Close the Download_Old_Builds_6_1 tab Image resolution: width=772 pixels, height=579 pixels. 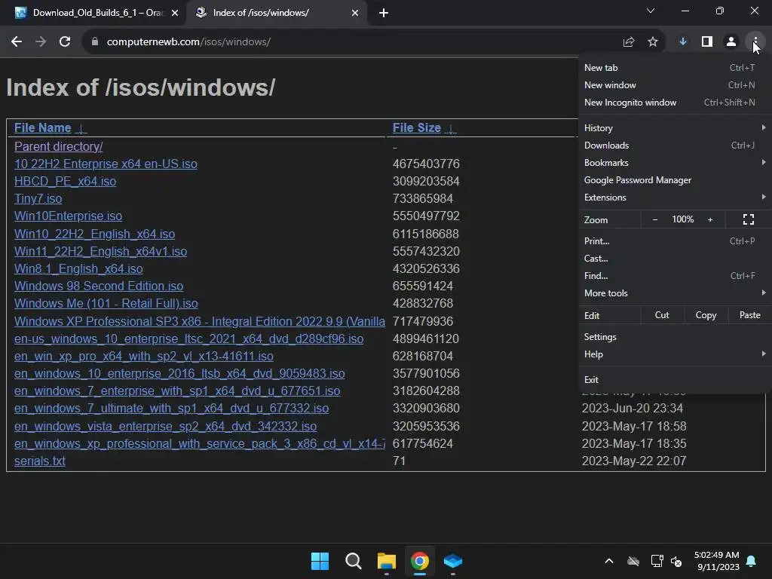click(174, 13)
